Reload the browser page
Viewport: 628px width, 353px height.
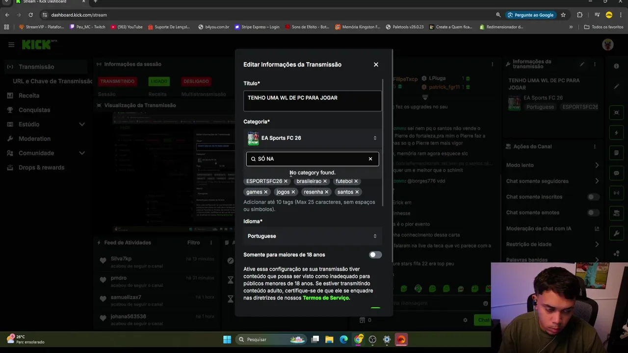tap(30, 15)
